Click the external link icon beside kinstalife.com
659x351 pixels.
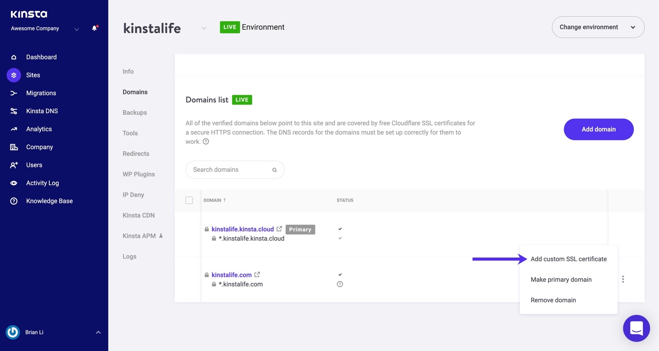pyautogui.click(x=257, y=275)
